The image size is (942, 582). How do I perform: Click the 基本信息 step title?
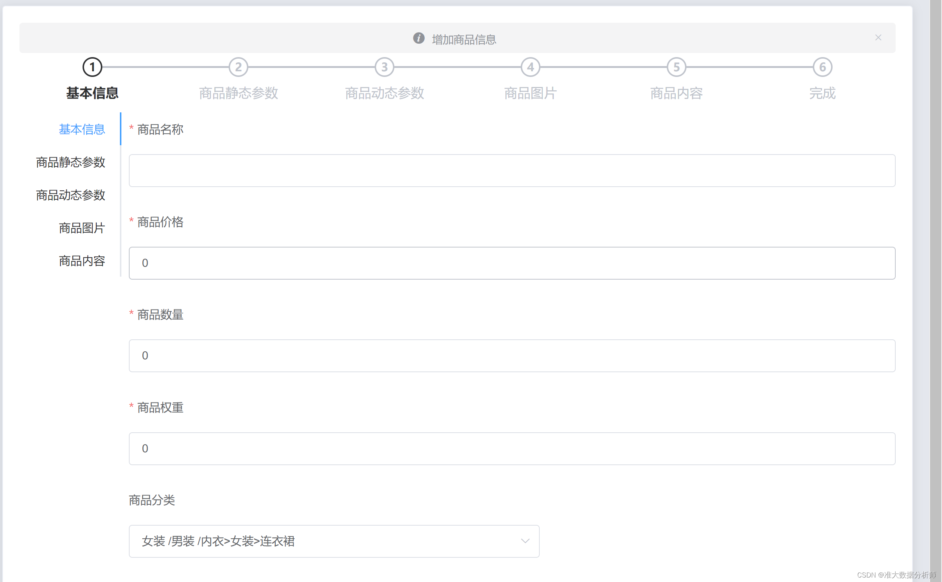92,93
